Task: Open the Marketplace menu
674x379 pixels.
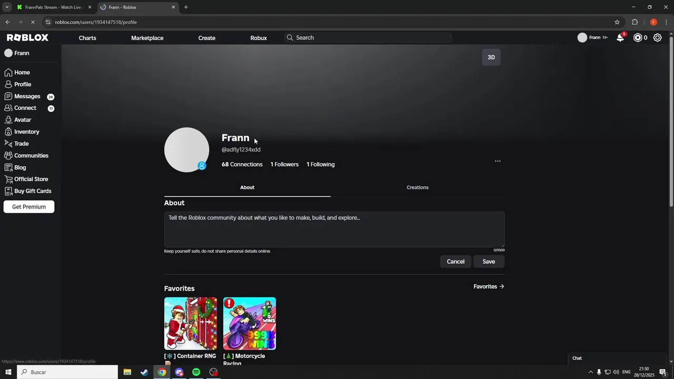Action: point(147,38)
